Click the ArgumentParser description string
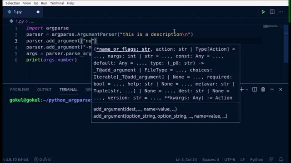The height and width of the screenshot is (163, 291). [155, 34]
